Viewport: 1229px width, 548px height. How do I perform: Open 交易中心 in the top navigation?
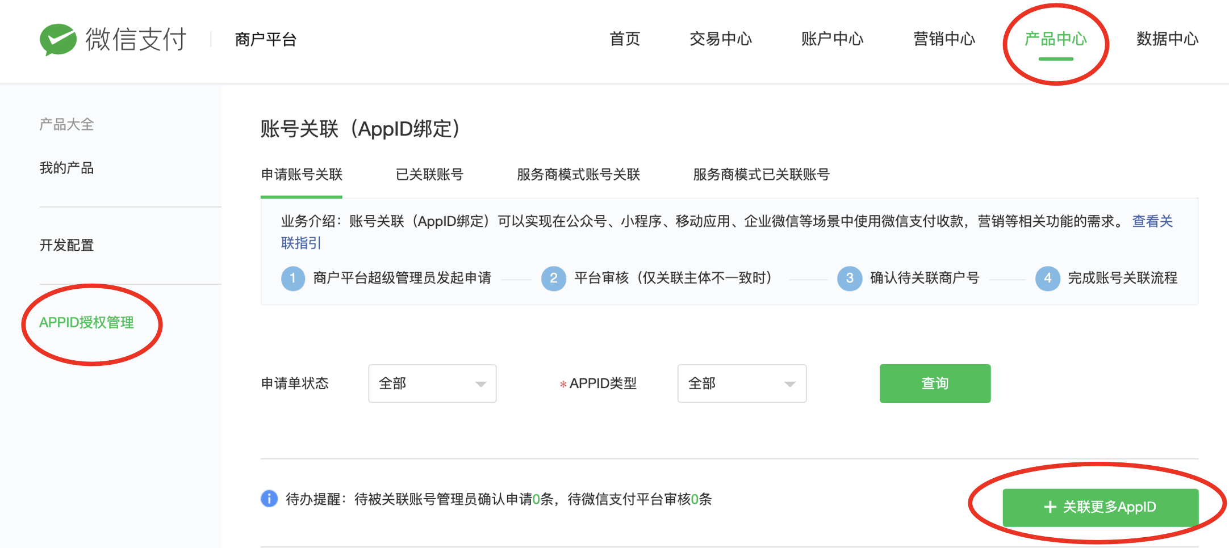720,39
